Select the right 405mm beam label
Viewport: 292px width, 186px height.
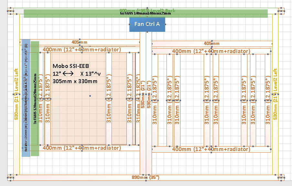[x=211, y=43]
